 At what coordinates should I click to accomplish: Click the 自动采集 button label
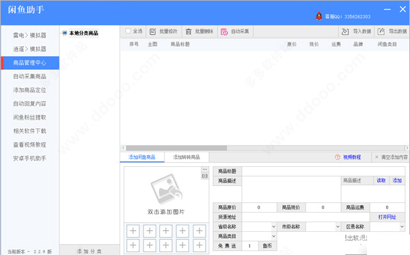240,31
